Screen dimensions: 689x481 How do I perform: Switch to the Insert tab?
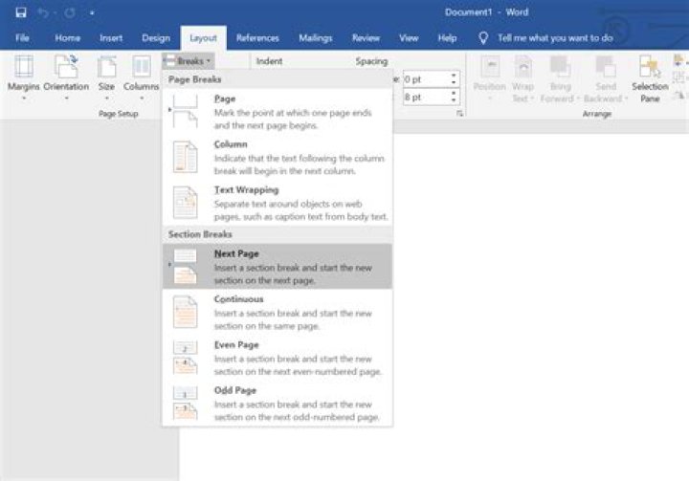click(111, 38)
